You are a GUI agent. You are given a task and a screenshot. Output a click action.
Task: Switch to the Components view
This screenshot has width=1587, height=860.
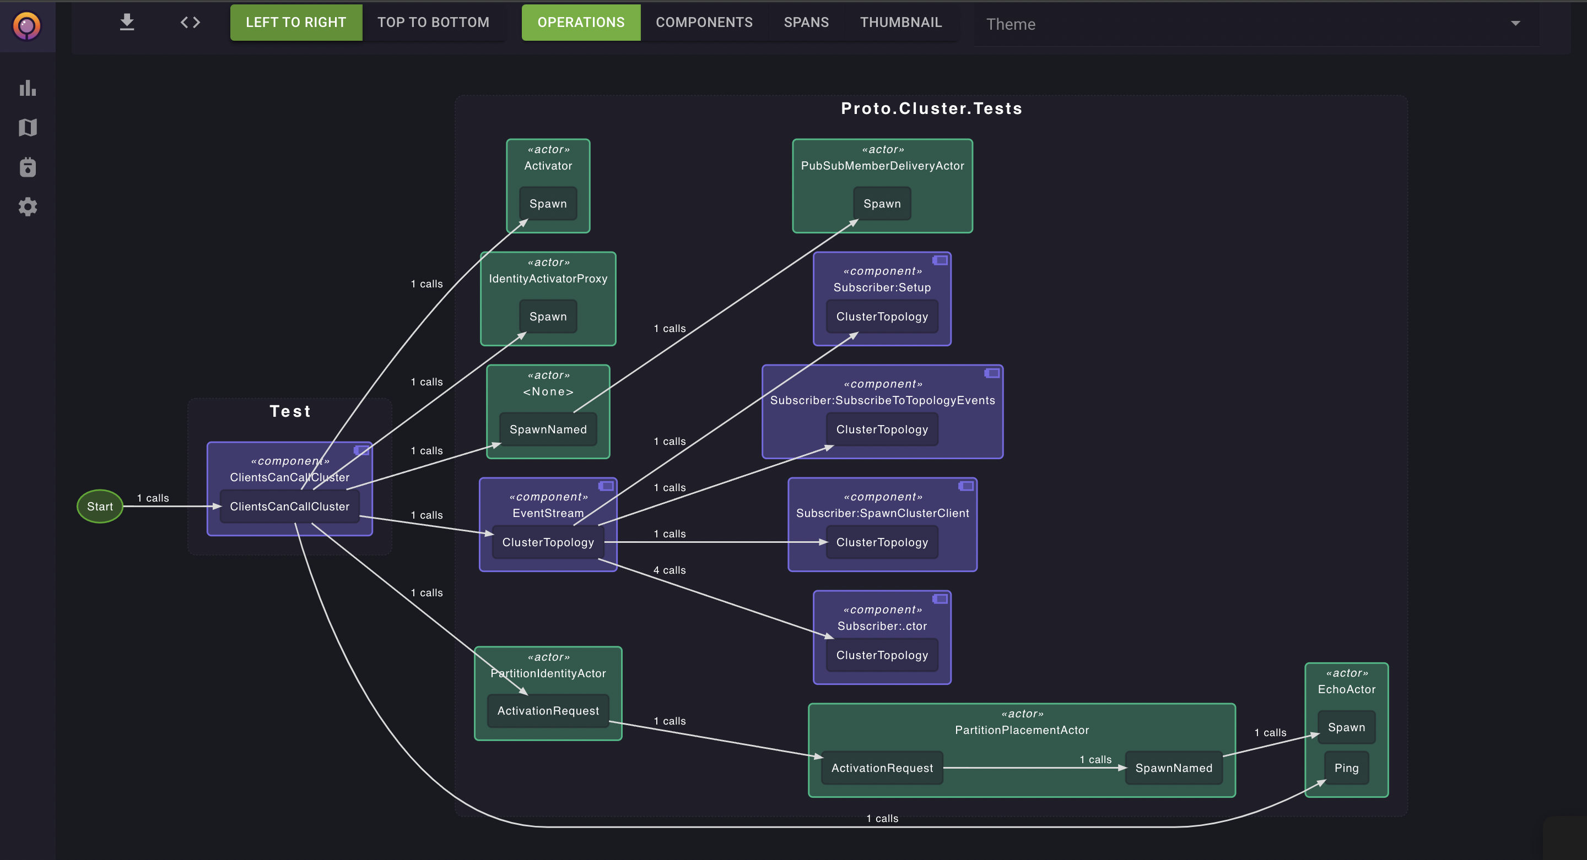704,23
